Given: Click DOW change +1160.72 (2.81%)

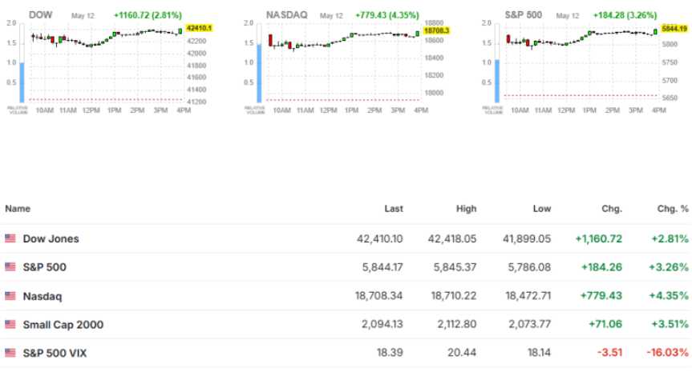Looking at the screenshot, I should [148, 15].
